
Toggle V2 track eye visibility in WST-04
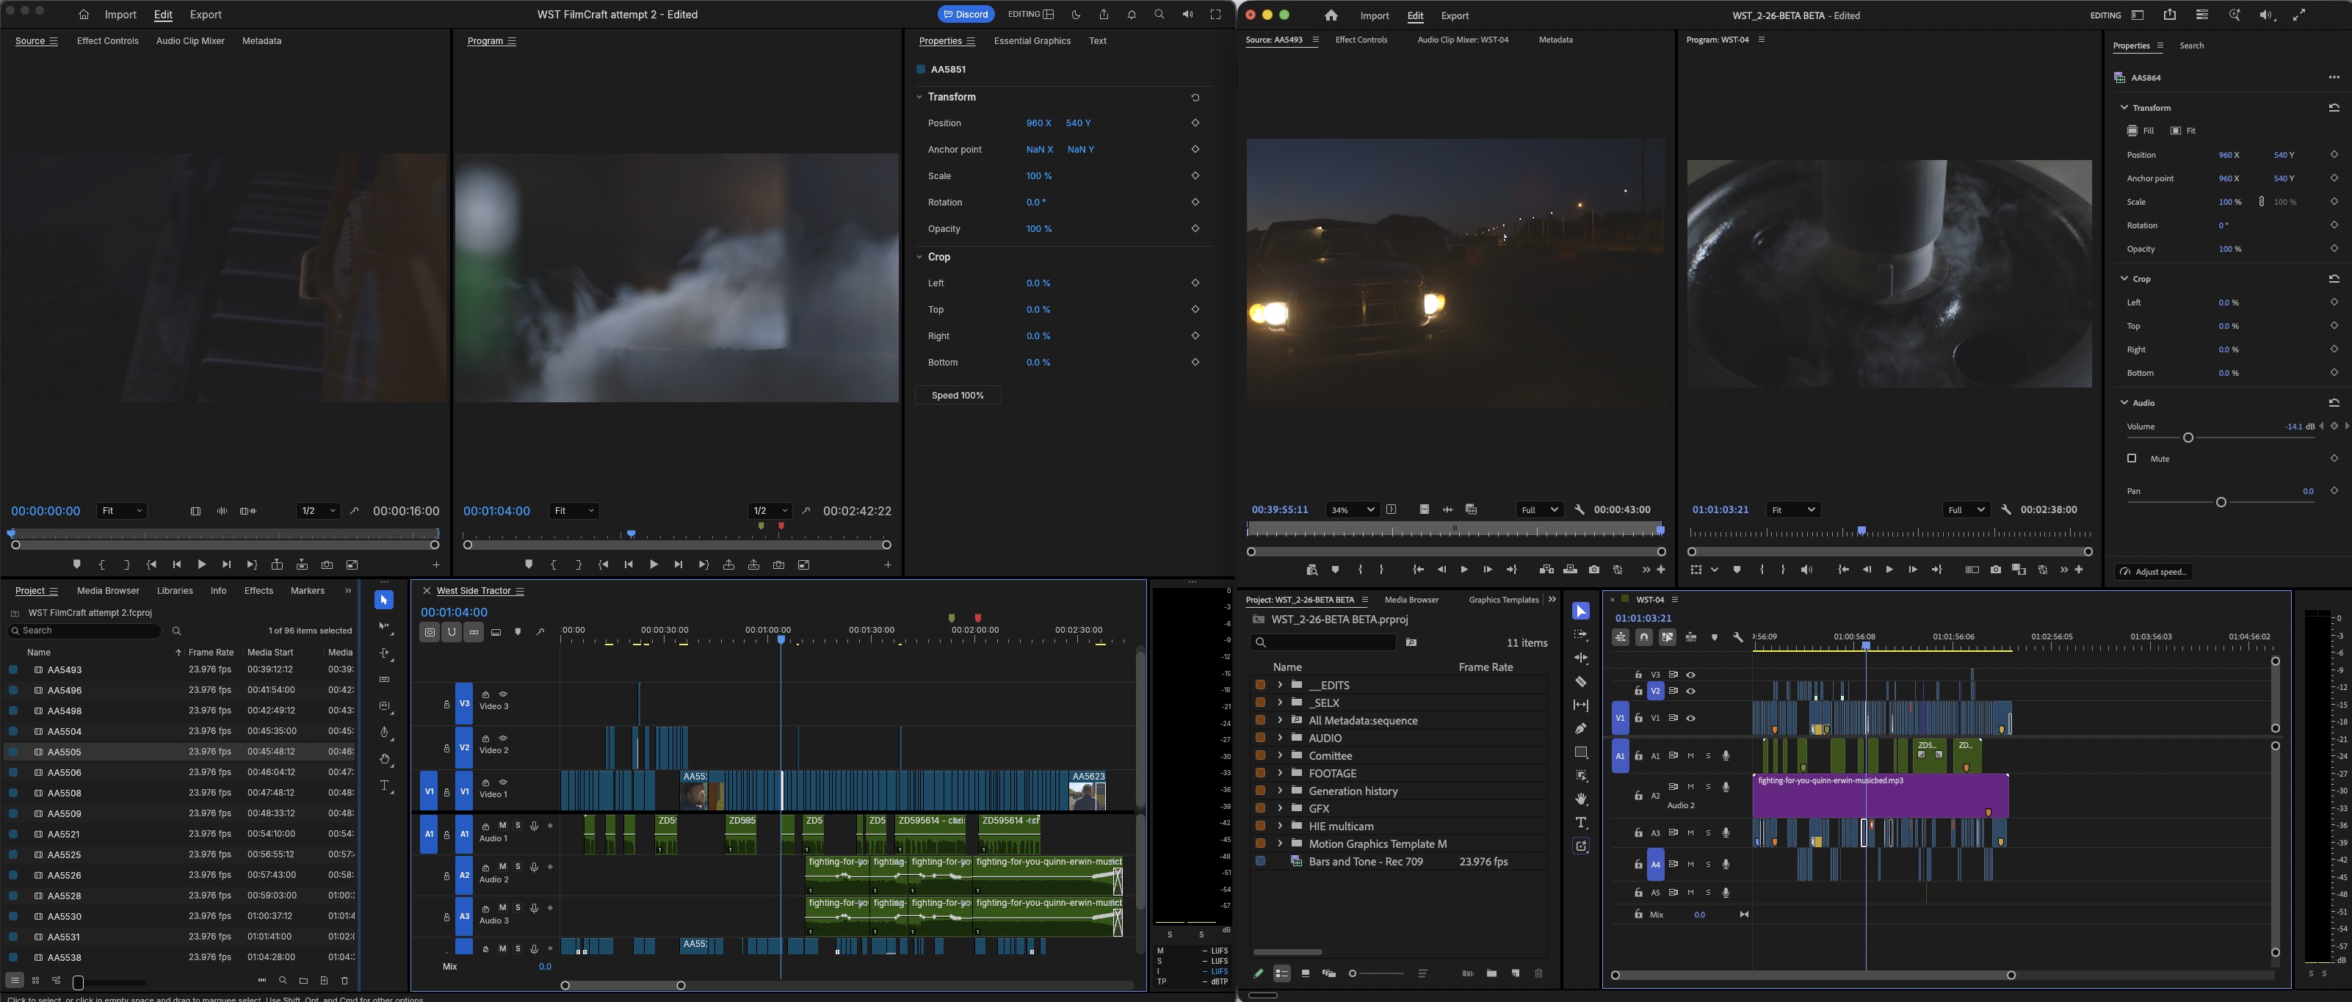(1691, 691)
